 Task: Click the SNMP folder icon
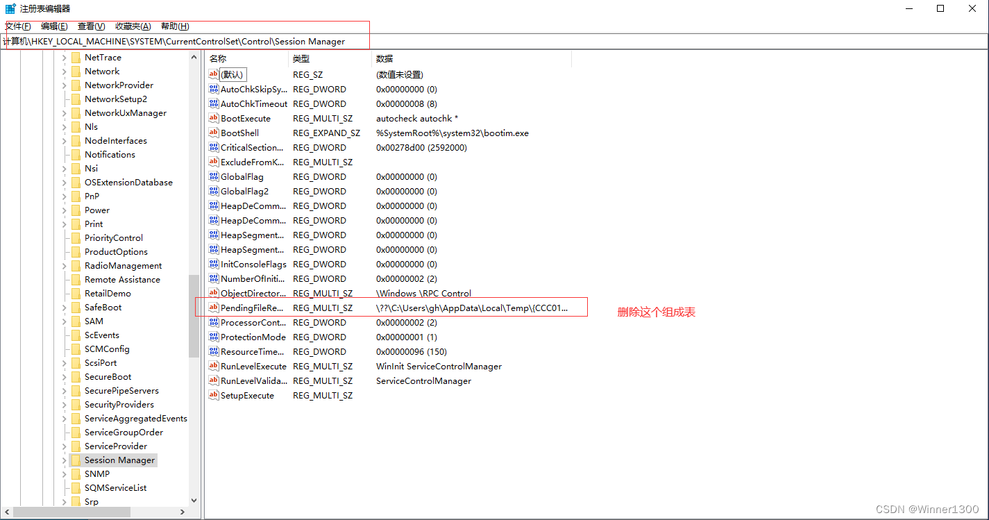[76, 474]
